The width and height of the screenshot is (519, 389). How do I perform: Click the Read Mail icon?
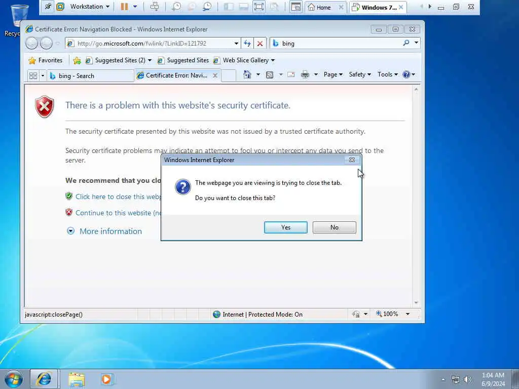click(x=291, y=74)
